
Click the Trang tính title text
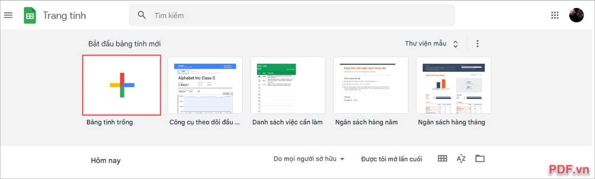coord(64,15)
